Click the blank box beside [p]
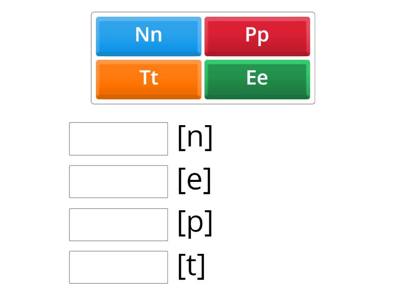This screenshot has width=406, height=304. [118, 224]
